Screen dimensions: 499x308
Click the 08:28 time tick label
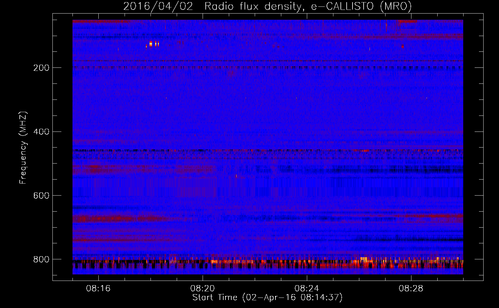click(x=411, y=289)
